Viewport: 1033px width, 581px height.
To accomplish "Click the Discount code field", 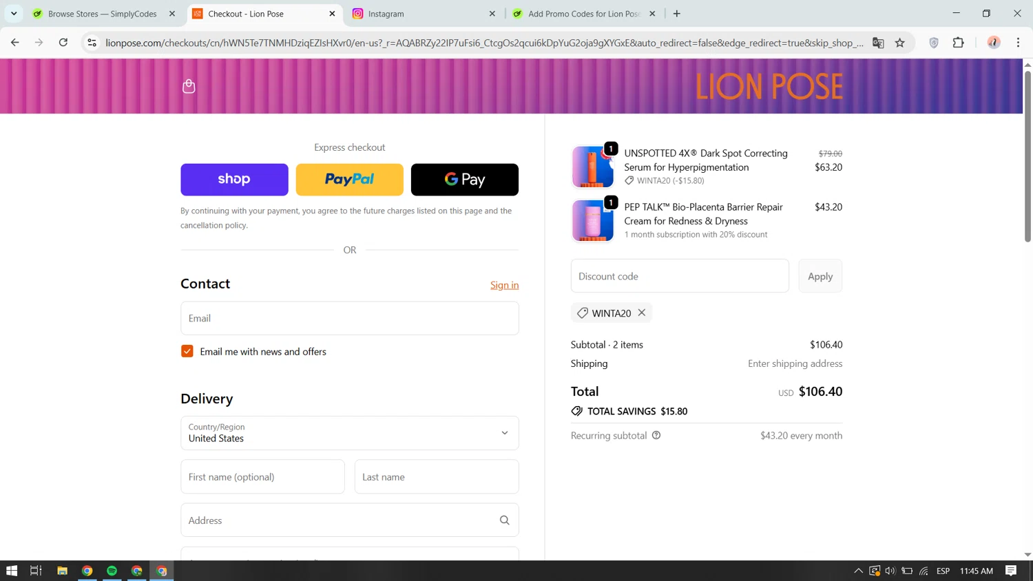I will (x=680, y=276).
